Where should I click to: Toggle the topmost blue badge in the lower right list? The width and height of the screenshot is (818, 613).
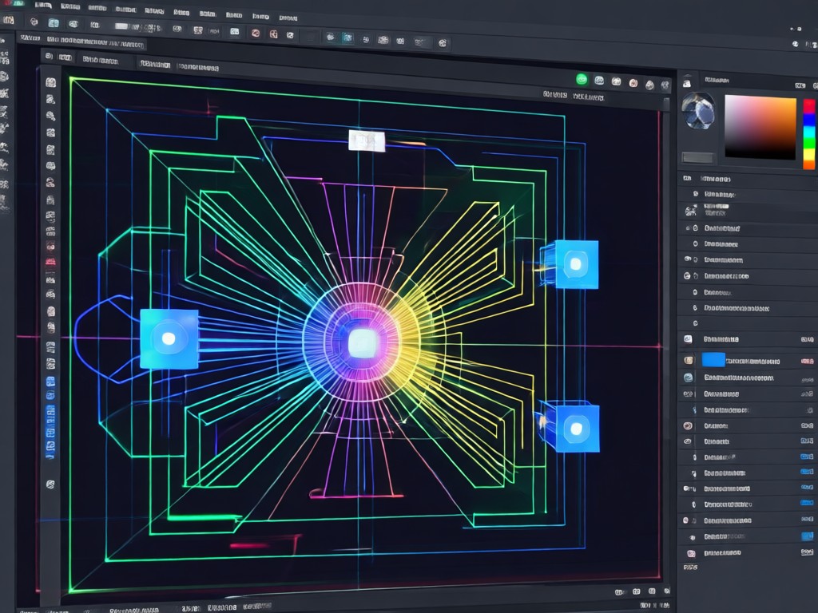[x=807, y=457]
